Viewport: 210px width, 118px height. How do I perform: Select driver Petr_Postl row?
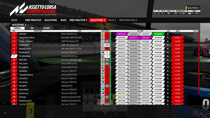[104, 63]
